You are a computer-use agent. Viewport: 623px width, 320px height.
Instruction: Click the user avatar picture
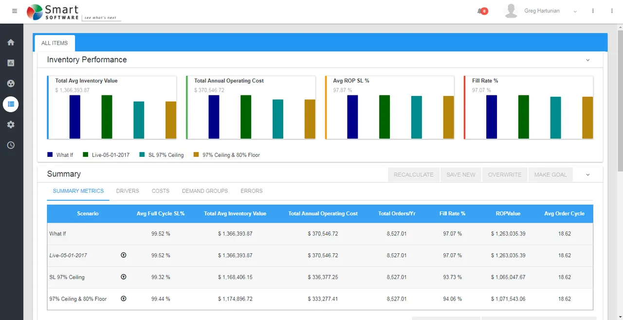511,11
